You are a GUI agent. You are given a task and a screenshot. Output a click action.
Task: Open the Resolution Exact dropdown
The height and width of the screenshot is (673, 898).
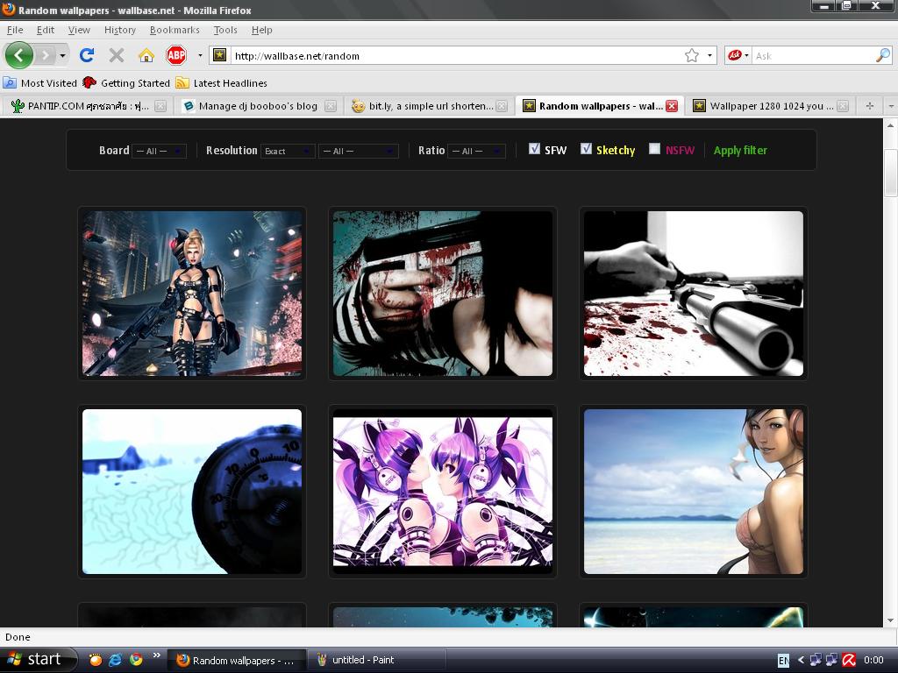click(288, 151)
